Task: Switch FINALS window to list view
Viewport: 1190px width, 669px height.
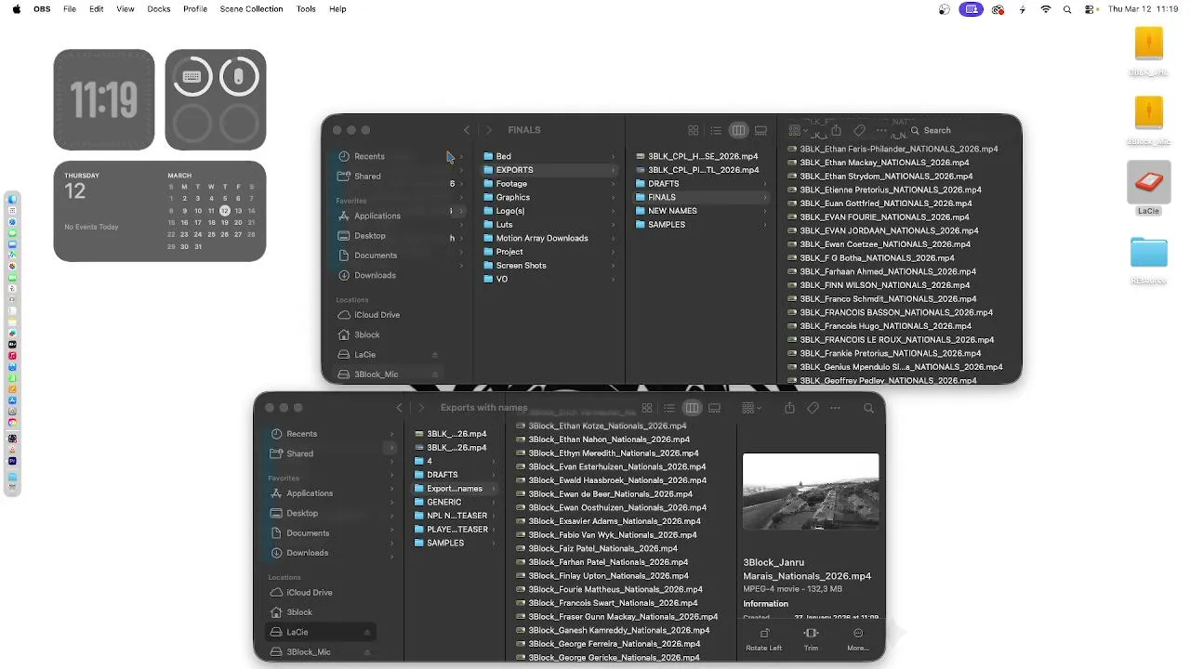Action: [715, 130]
